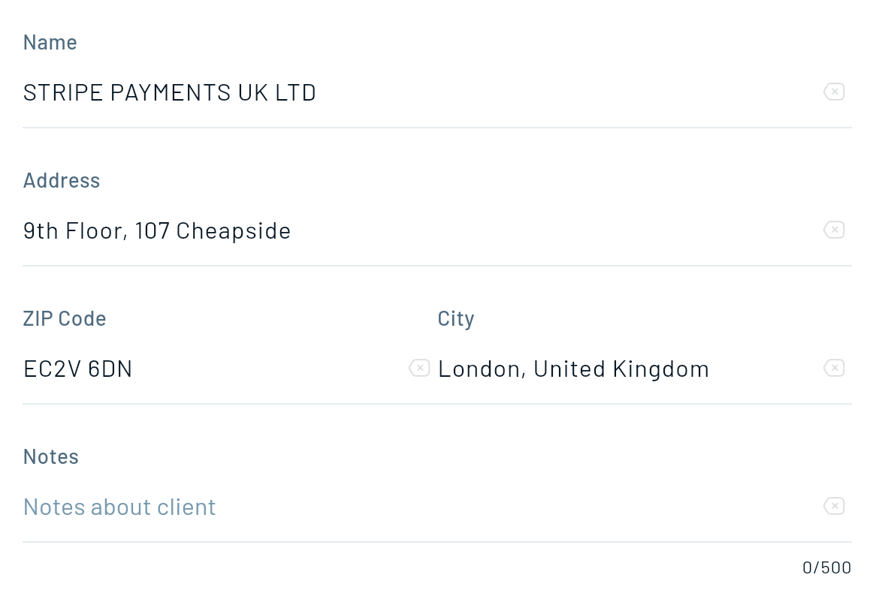This screenshot has height=602, width=876.
Task: Clear the City field with its delete icon
Action: point(834,368)
